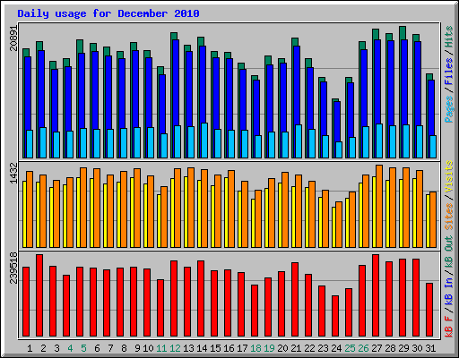The image size is (459, 358).
Task: Select day 23 on the date axis
Action: click(x=323, y=348)
